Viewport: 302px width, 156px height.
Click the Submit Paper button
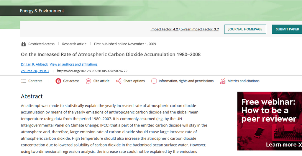coord(287,29)
